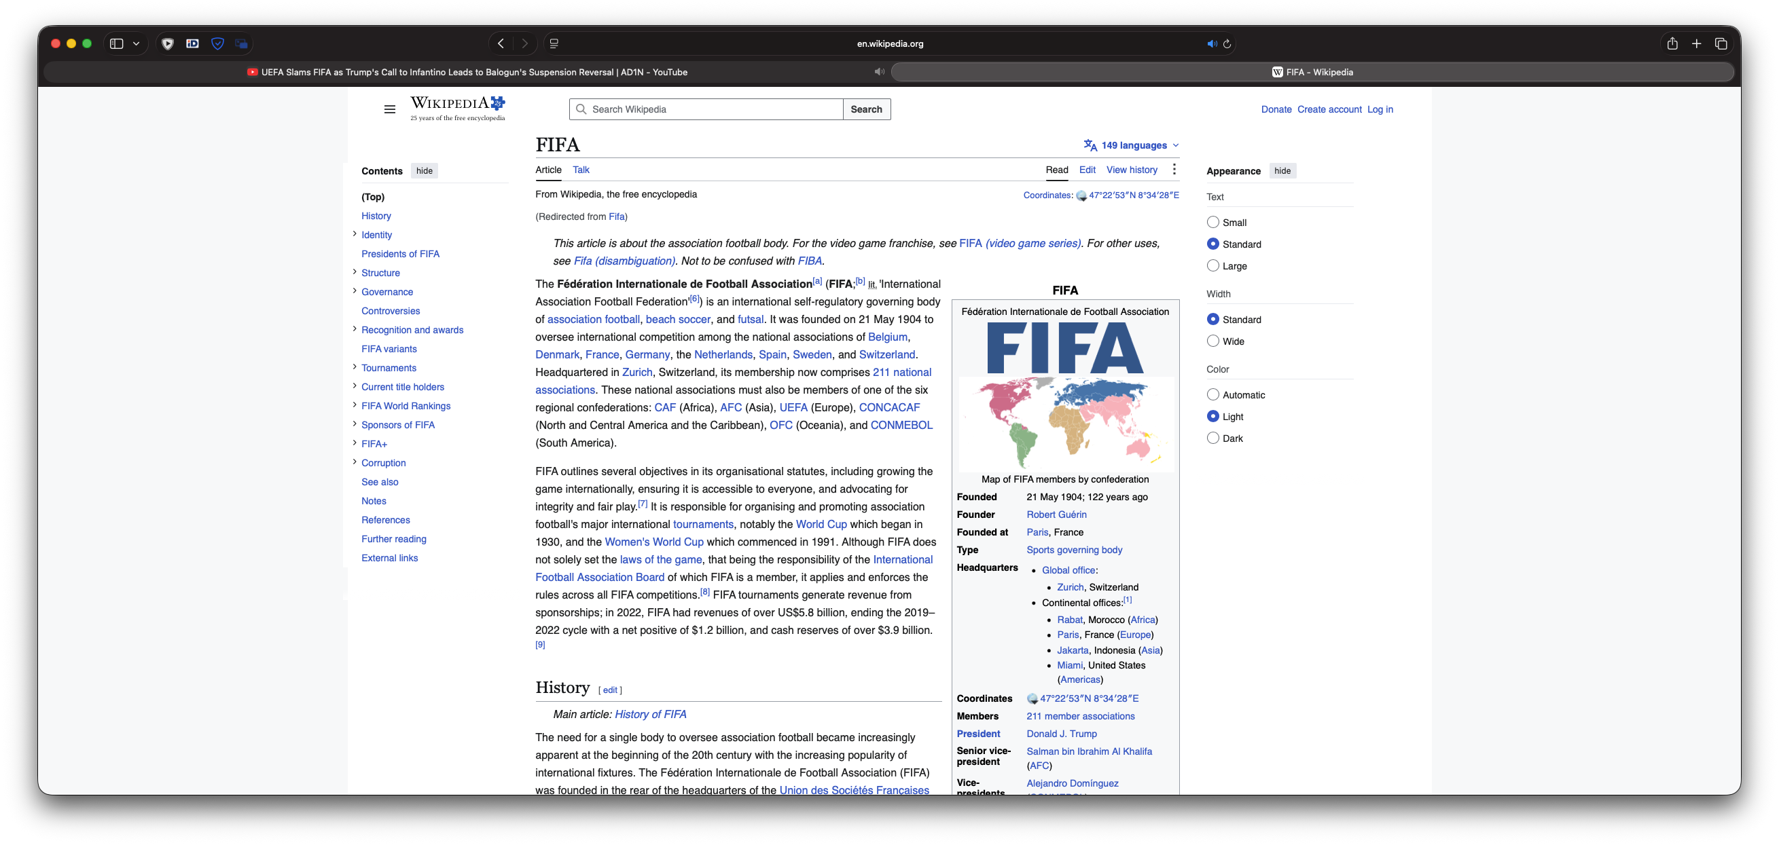Open the page settings icon beside address bar
The width and height of the screenshot is (1779, 845).
pyautogui.click(x=554, y=43)
